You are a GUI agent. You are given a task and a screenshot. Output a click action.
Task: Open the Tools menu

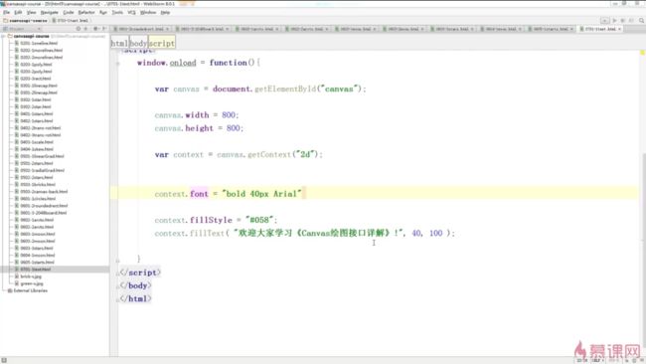[x=117, y=12]
